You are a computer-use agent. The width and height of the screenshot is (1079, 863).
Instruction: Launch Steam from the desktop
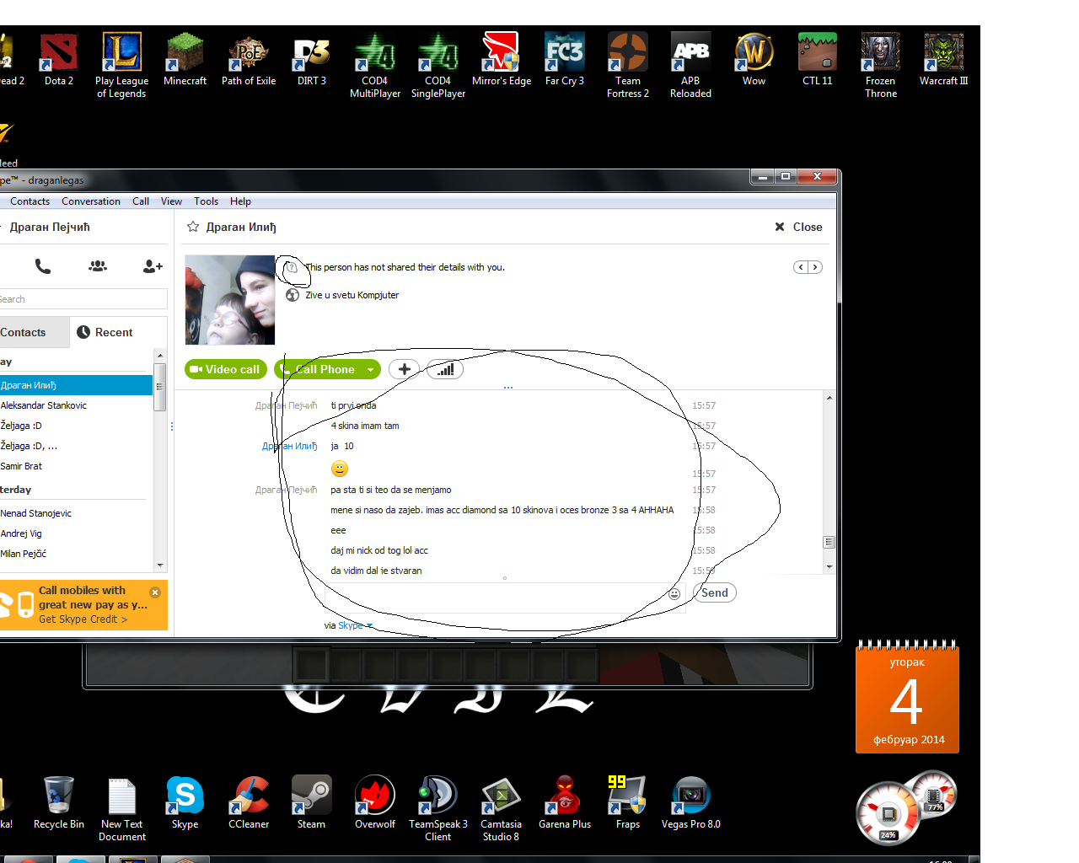pos(311,802)
